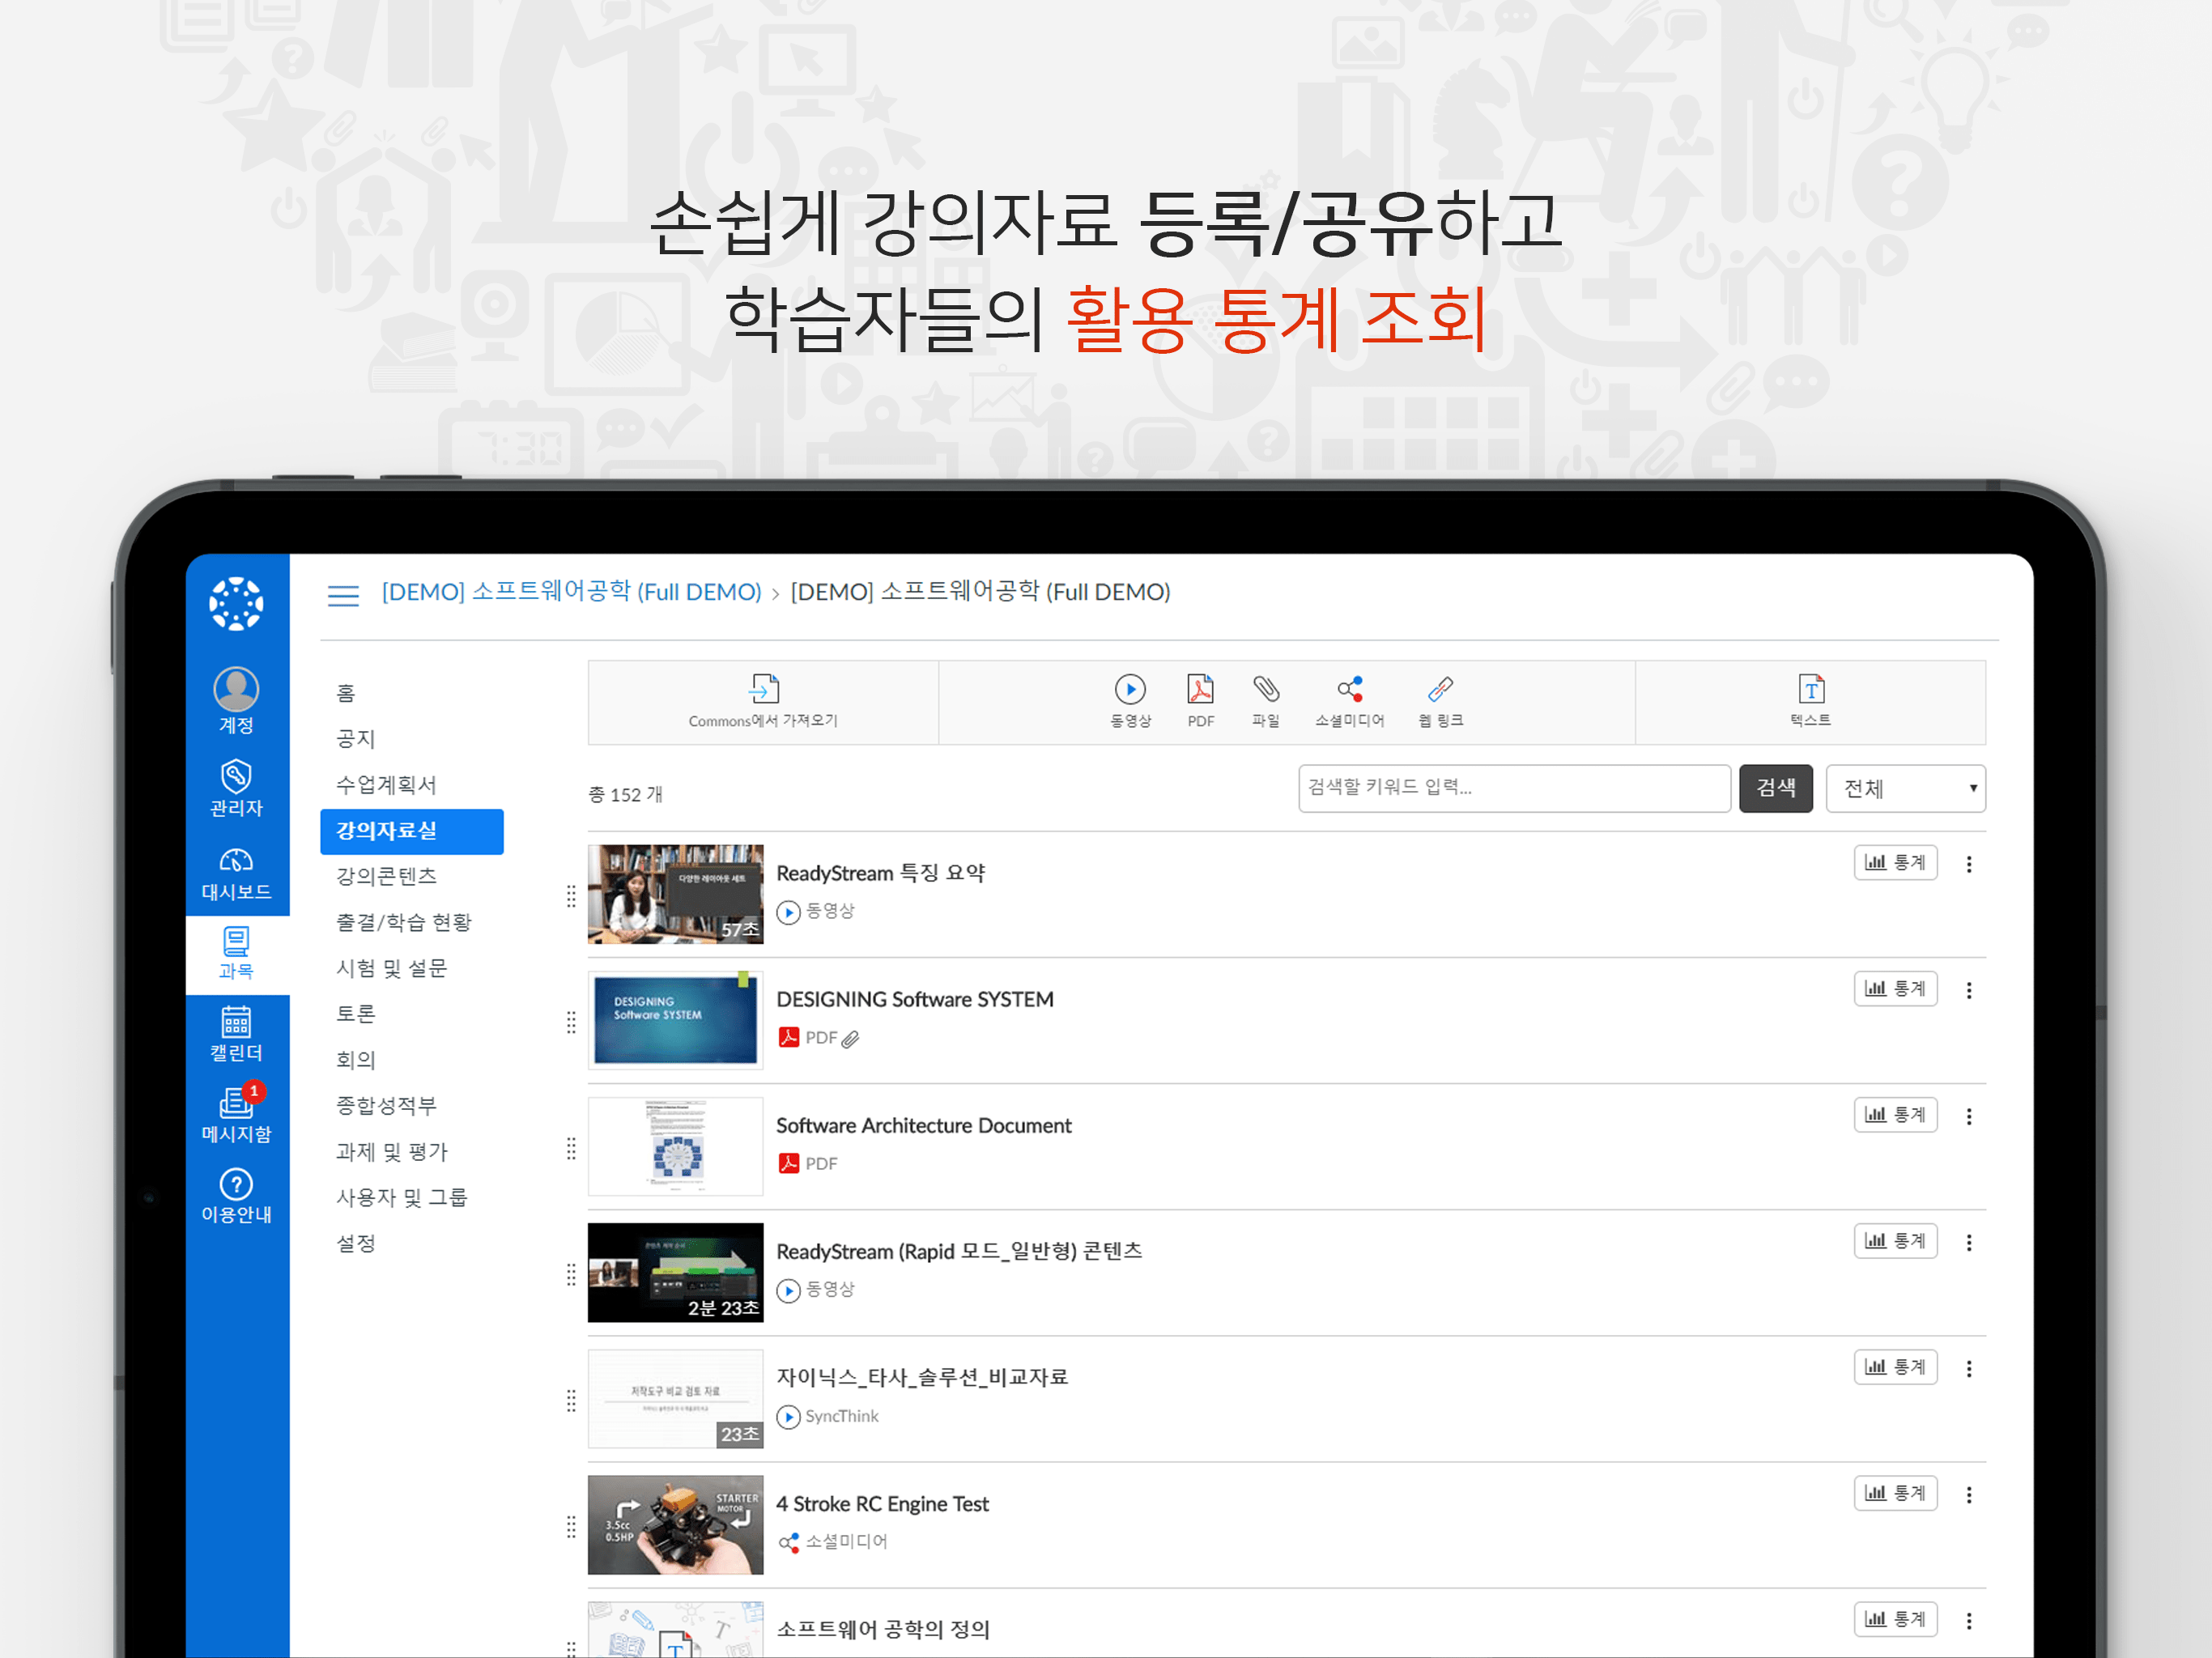Open 4 Stroke RC Engine Test thumbnail
2212x1658 pixels.
point(675,1524)
